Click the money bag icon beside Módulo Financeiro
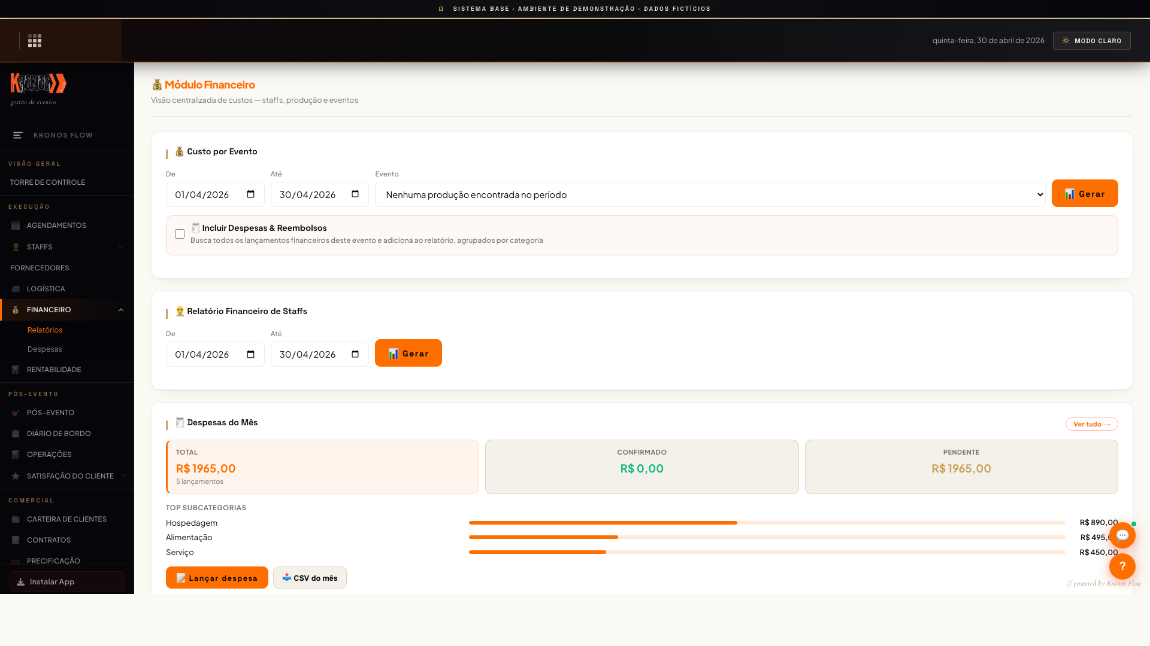 pos(157,85)
